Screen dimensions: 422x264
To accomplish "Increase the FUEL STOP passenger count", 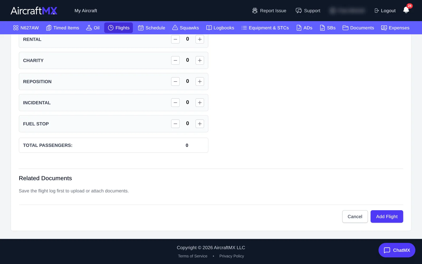I will [x=200, y=124].
